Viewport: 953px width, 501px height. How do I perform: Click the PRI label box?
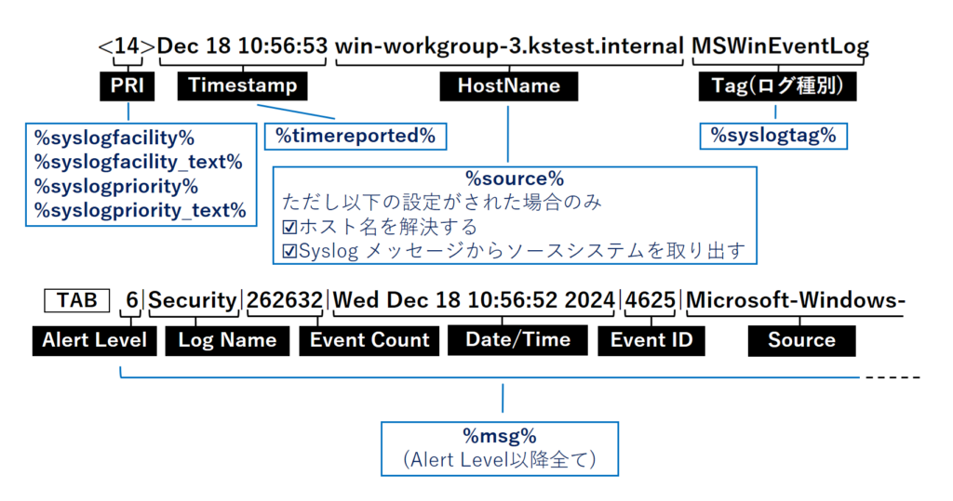pos(127,86)
